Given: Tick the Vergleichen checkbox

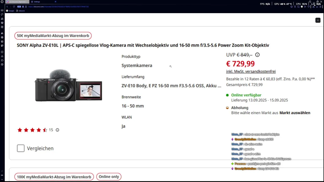Looking at the screenshot, I should click(x=21, y=148).
